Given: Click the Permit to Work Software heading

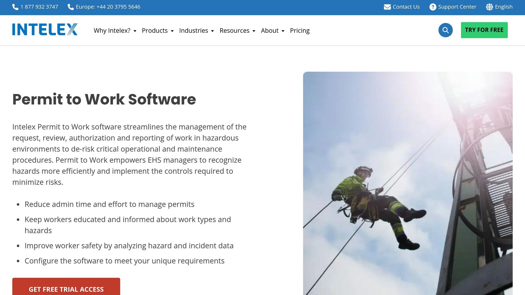Looking at the screenshot, I should (x=104, y=99).
